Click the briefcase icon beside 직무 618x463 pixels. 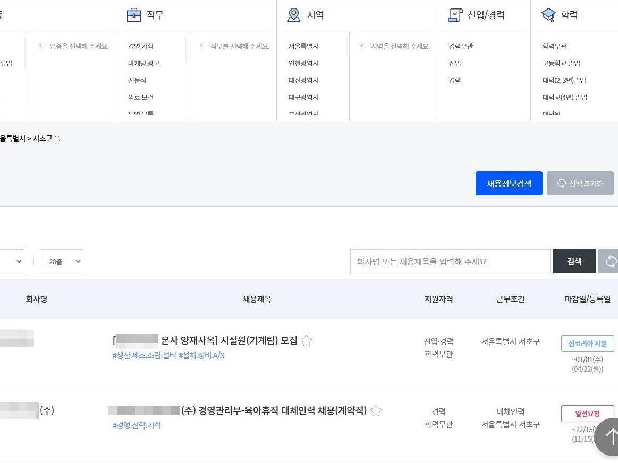pyautogui.click(x=133, y=15)
